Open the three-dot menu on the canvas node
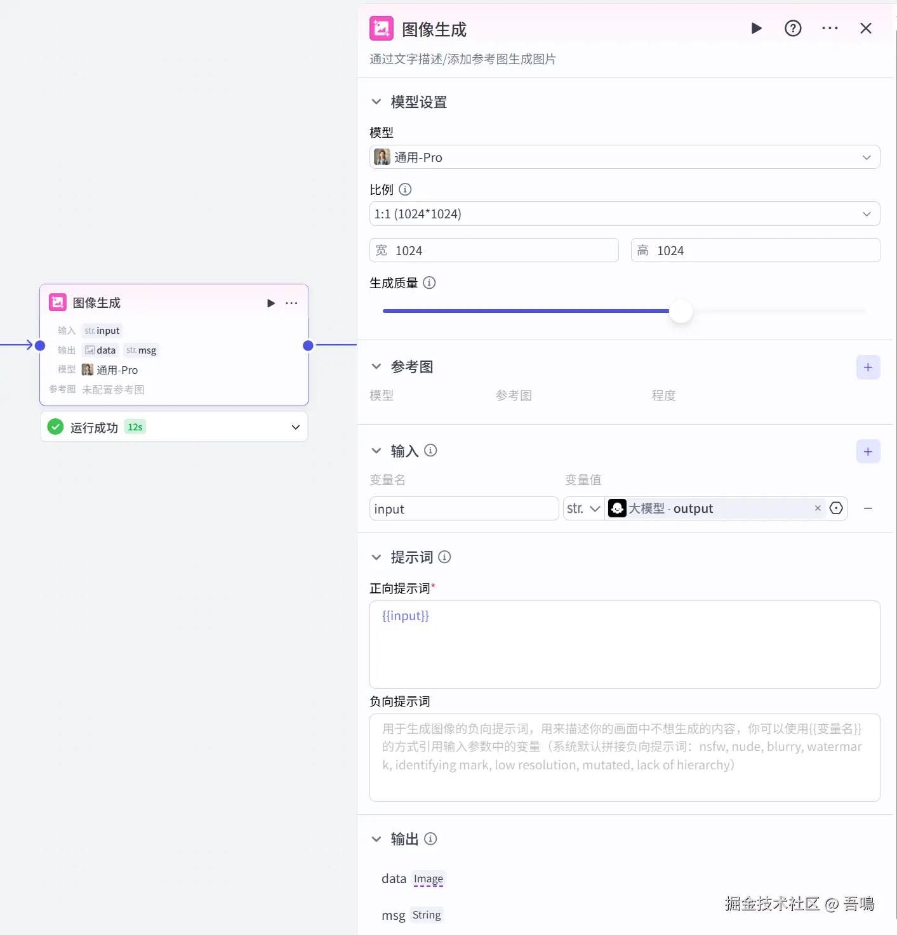The height and width of the screenshot is (935, 897). click(291, 303)
